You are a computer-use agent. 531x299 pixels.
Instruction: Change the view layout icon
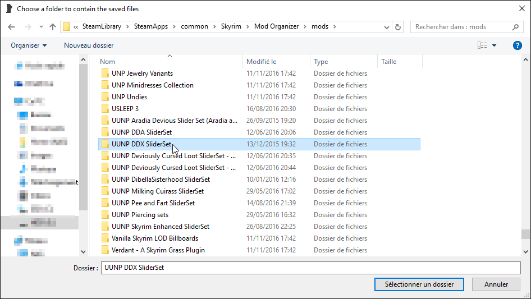click(482, 45)
